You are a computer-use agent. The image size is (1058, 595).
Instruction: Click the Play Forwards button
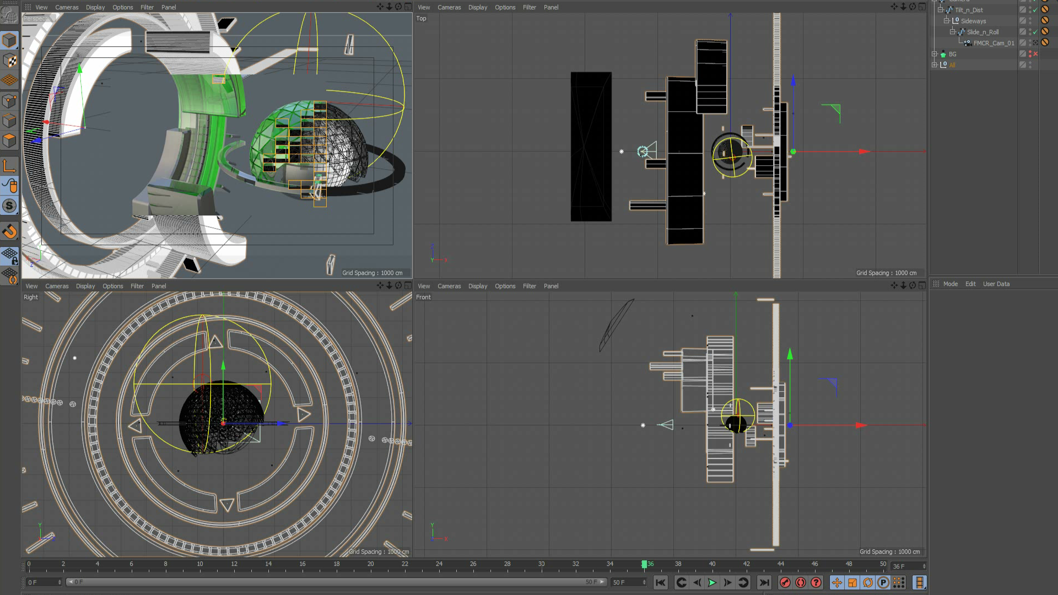pos(712,582)
